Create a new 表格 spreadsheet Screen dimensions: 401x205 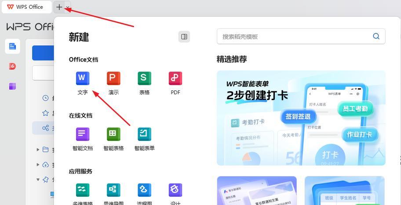(x=145, y=83)
